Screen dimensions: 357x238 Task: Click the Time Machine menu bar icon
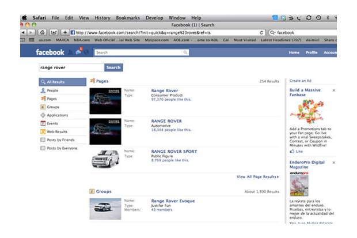[x=319, y=18]
